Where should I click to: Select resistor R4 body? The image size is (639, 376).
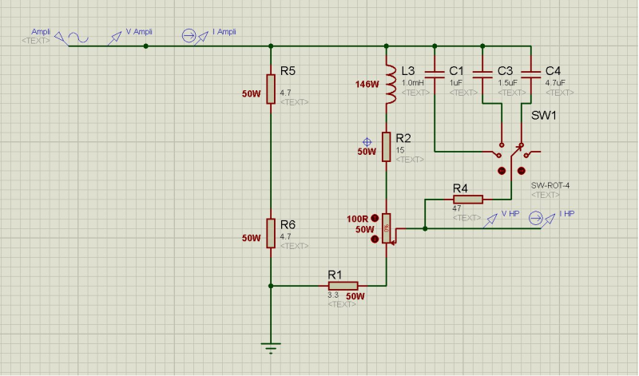click(x=468, y=200)
